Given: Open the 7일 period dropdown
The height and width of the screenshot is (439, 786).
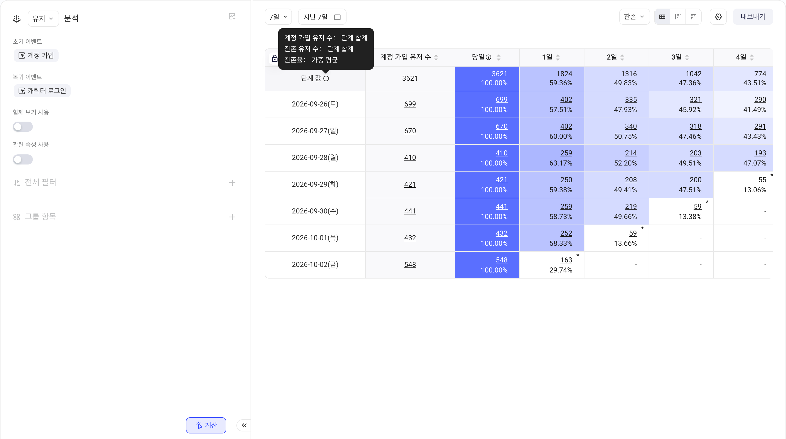Looking at the screenshot, I should click(x=278, y=17).
